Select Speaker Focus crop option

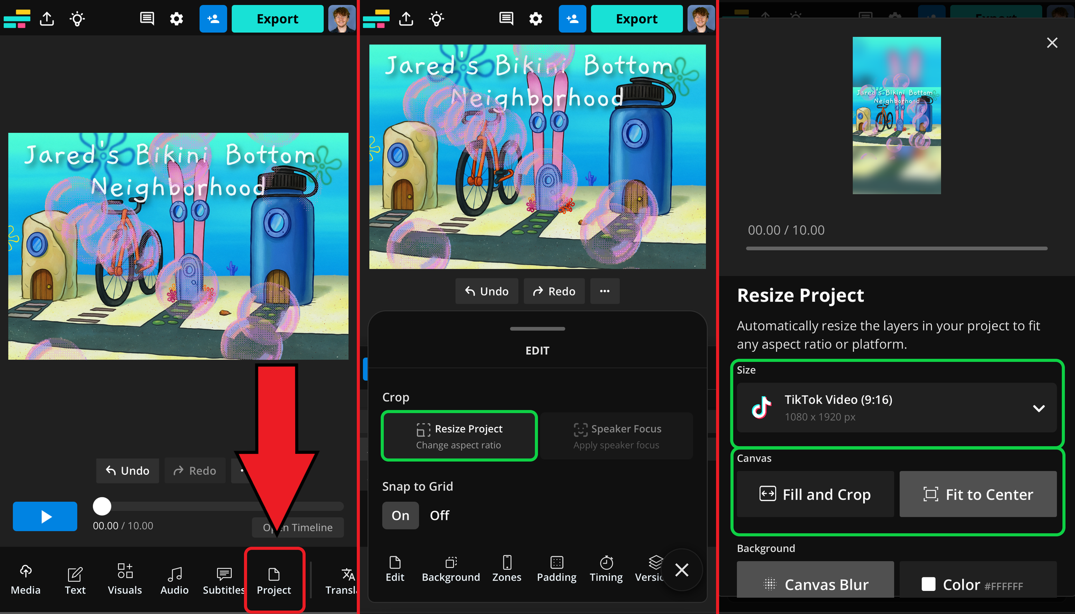[x=617, y=435]
